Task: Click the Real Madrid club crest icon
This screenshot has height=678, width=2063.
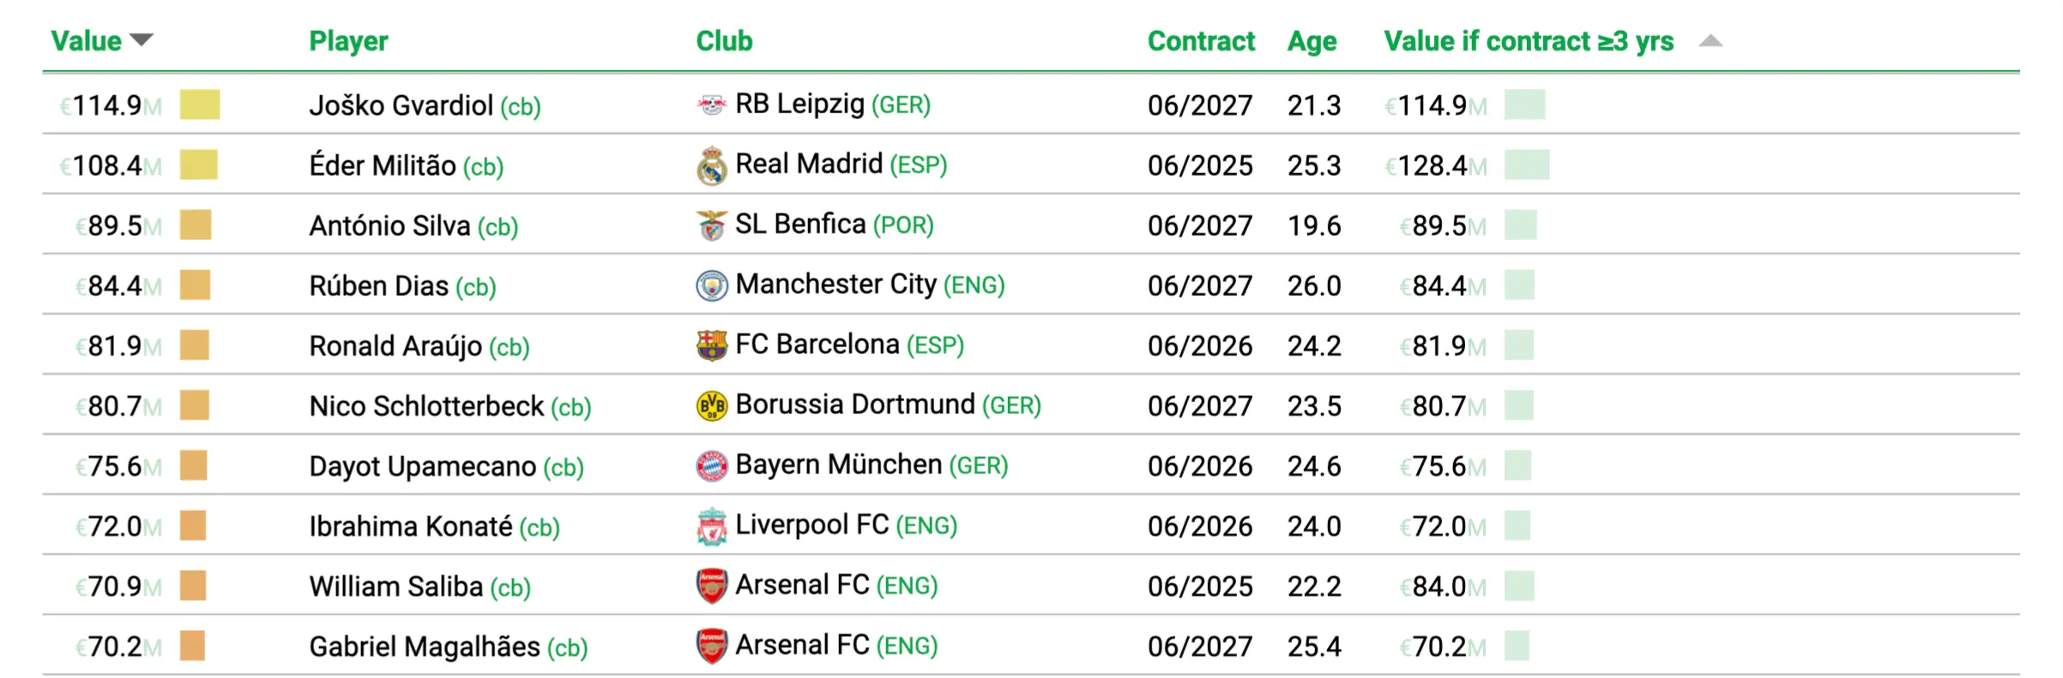Action: pos(711,165)
